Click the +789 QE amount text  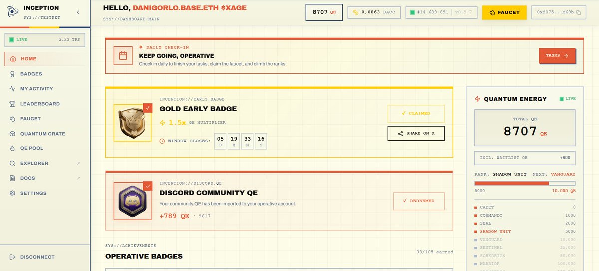click(174, 216)
